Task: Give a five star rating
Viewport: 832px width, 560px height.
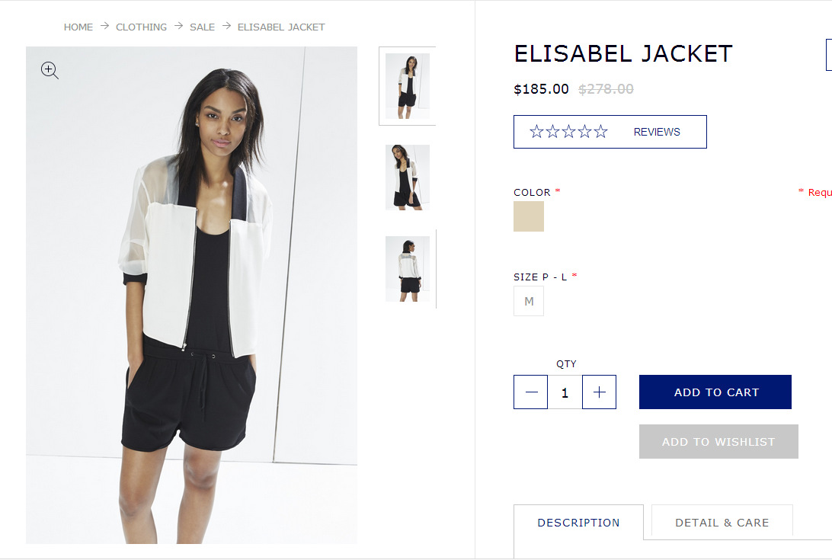Action: pyautogui.click(x=600, y=131)
